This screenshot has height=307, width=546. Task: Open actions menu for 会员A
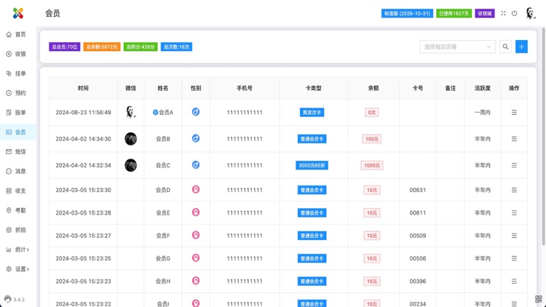(x=514, y=113)
